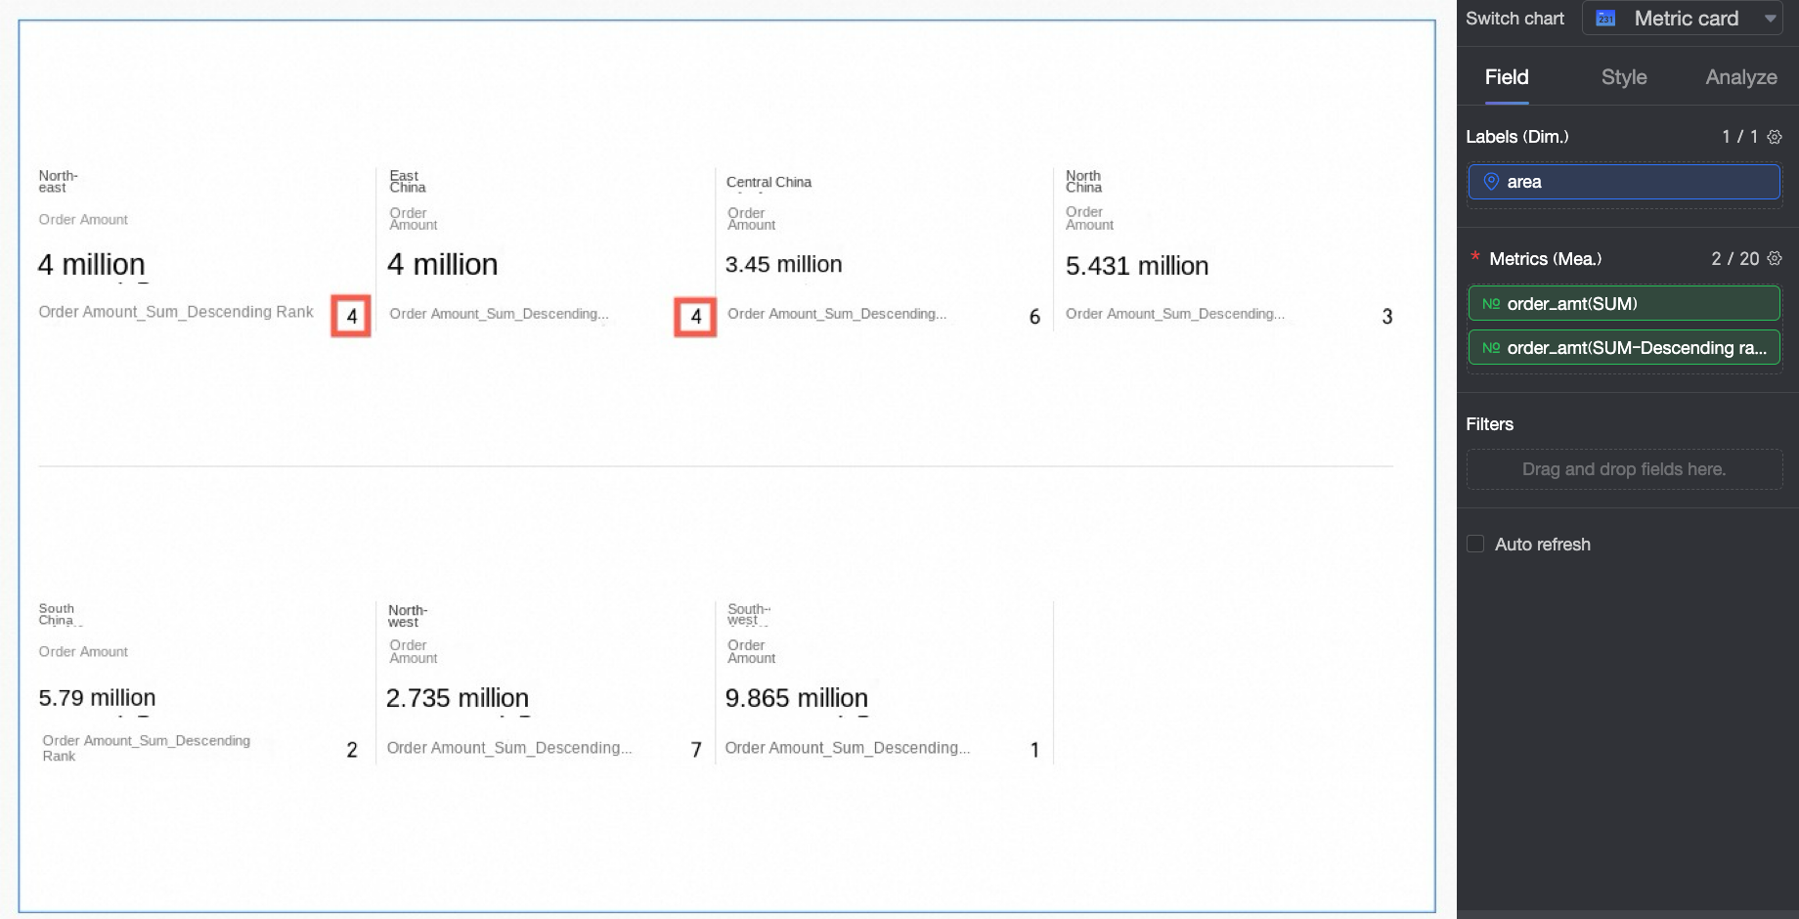Viewport: 1799px width, 919px height.
Task: Open Metrics (Mea.) settings gear
Action: point(1775,258)
